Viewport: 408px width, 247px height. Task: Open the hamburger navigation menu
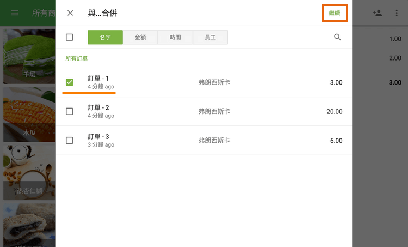coord(15,13)
